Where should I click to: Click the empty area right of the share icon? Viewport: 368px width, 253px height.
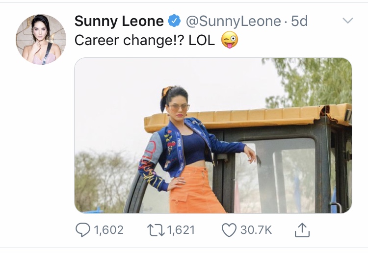[339, 229]
